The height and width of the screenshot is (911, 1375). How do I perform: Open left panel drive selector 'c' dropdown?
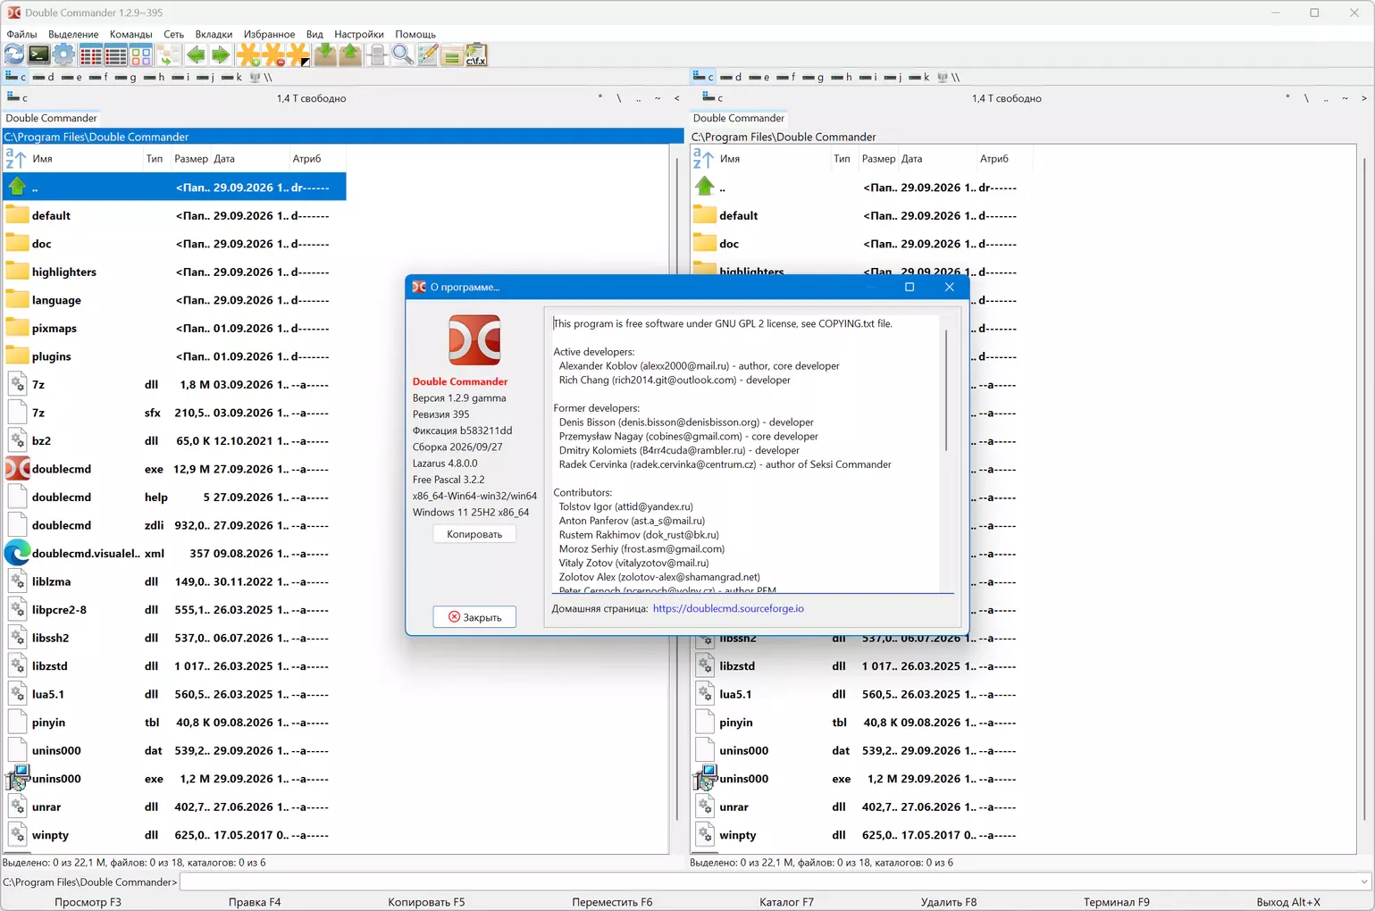17,97
